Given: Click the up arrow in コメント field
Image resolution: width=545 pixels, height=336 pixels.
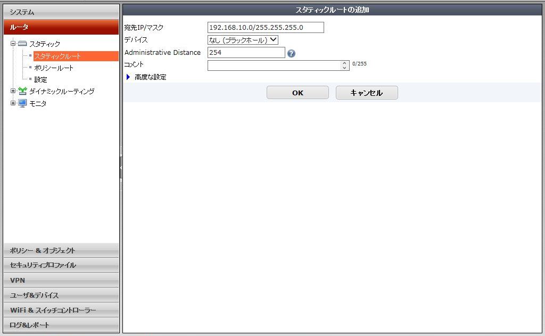Looking at the screenshot, I should pyautogui.click(x=345, y=63).
